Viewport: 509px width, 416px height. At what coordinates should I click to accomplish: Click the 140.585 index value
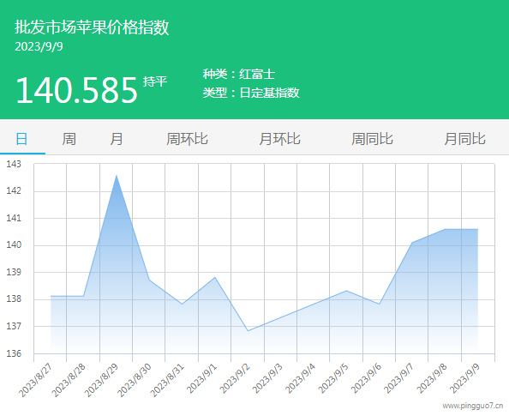(76, 90)
